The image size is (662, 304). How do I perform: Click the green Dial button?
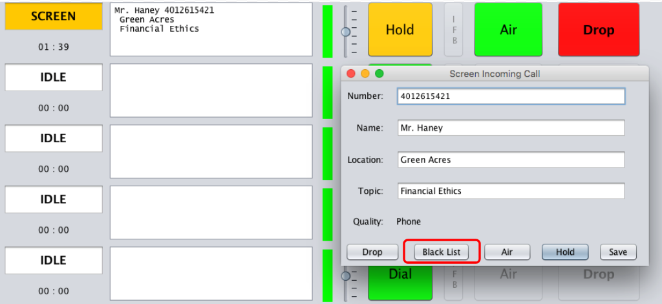pos(400,283)
